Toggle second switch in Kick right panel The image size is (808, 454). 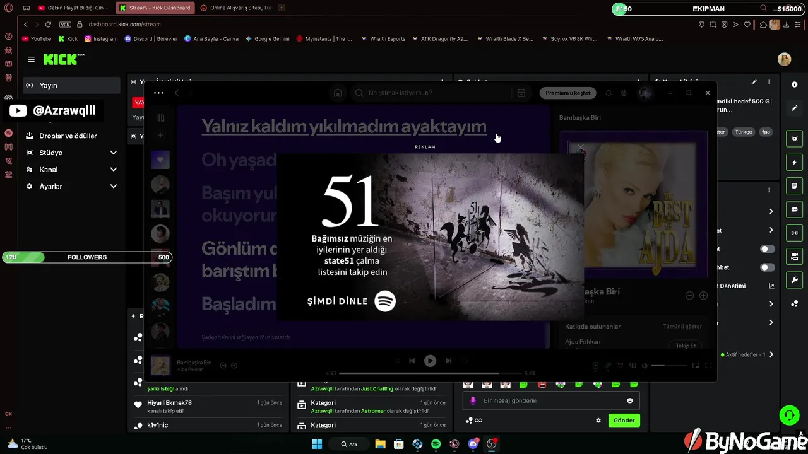(x=767, y=267)
